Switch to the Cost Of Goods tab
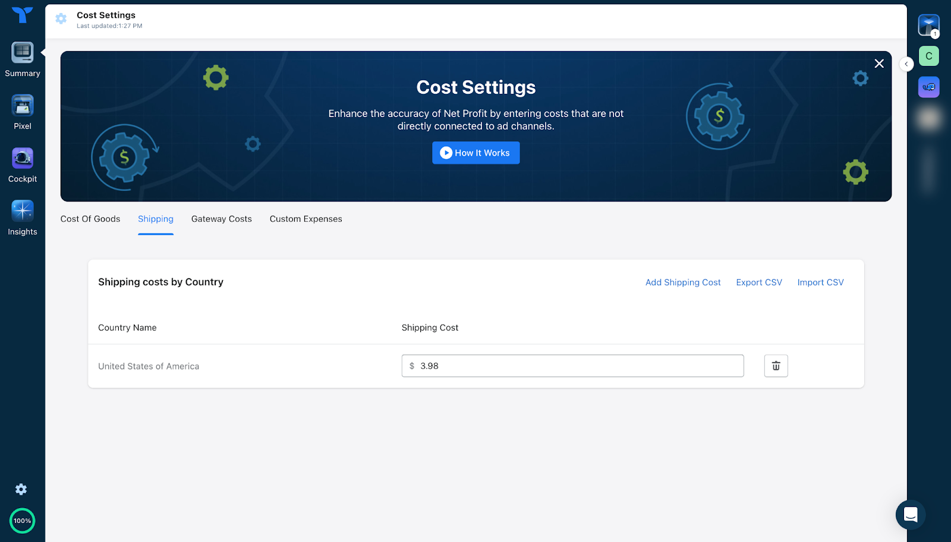Image resolution: width=951 pixels, height=542 pixels. (x=90, y=219)
